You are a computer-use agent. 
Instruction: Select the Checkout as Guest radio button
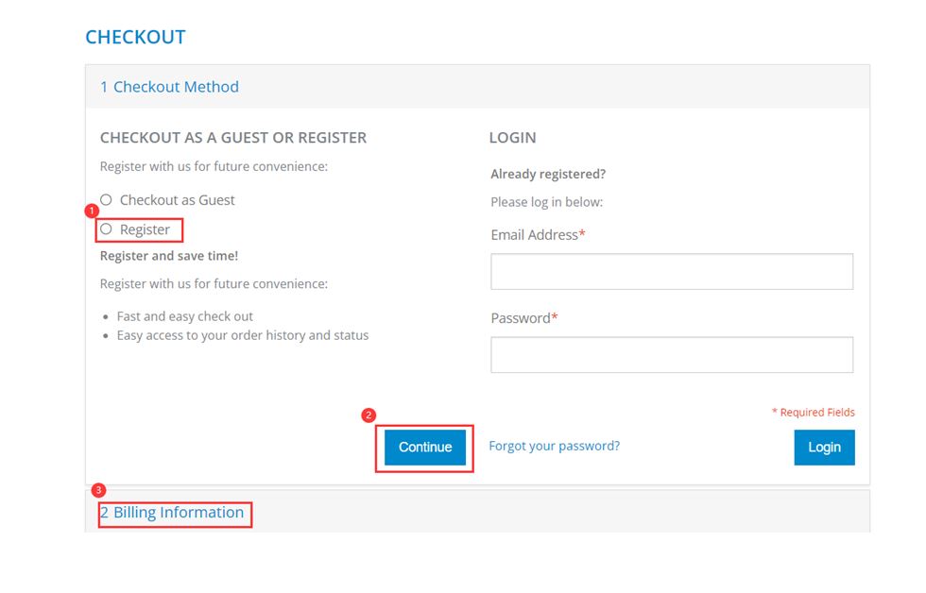click(107, 200)
